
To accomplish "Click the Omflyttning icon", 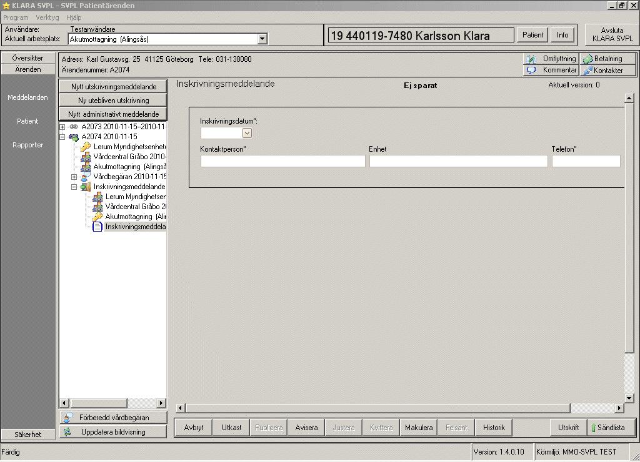I will point(531,59).
